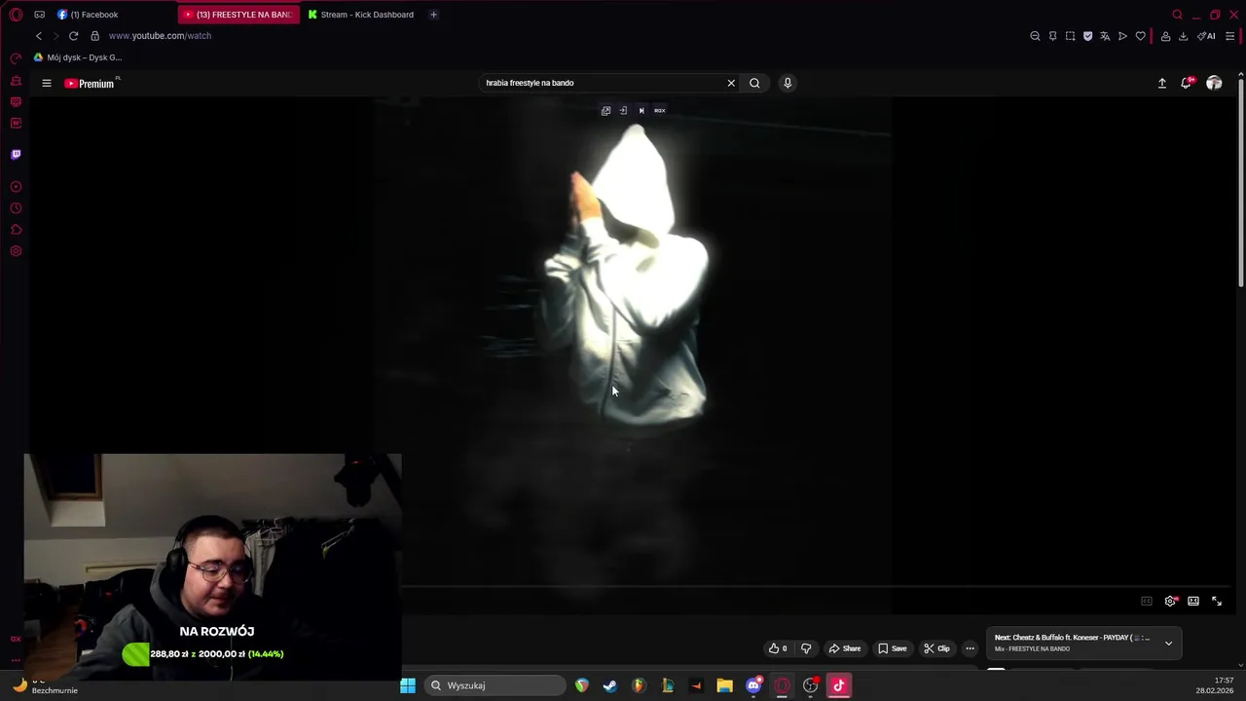This screenshot has width=1246, height=701.
Task: Enter fullscreen video mode
Action: tap(1217, 601)
